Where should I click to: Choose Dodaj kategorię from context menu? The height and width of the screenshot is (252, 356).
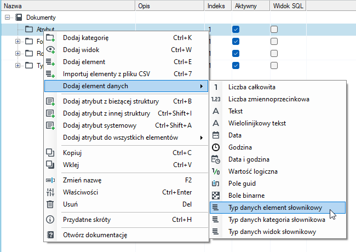point(126,38)
